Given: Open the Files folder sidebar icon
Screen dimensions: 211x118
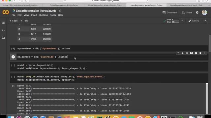Looking at the screenshot, I should pyautogui.click(x=3, y=38).
